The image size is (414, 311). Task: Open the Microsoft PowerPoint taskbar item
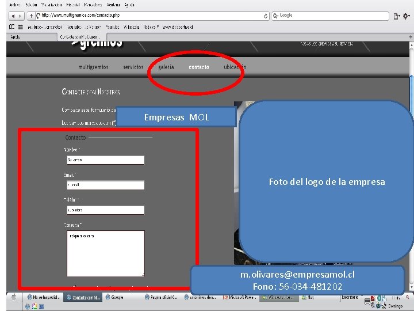click(x=240, y=297)
